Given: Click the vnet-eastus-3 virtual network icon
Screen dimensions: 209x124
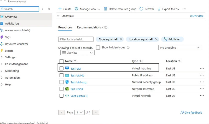Looking at the screenshot, I should tap(67, 96).
